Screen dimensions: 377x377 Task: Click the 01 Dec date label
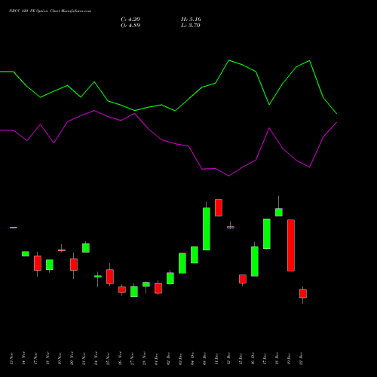point(156,358)
